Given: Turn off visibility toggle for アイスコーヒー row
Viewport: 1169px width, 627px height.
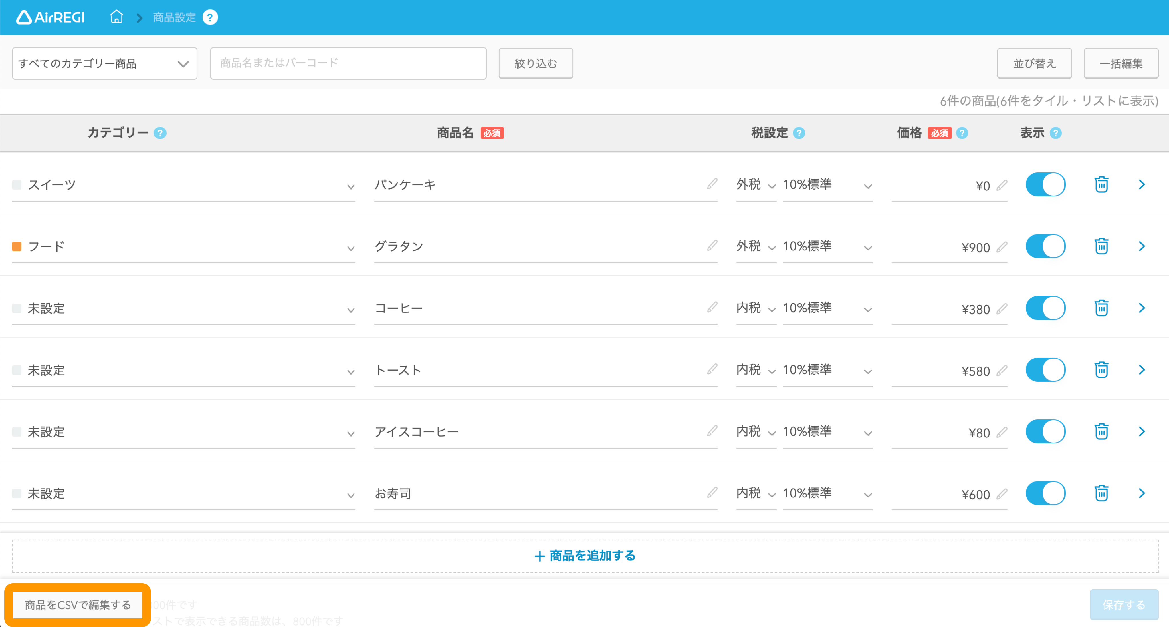Looking at the screenshot, I should point(1046,431).
